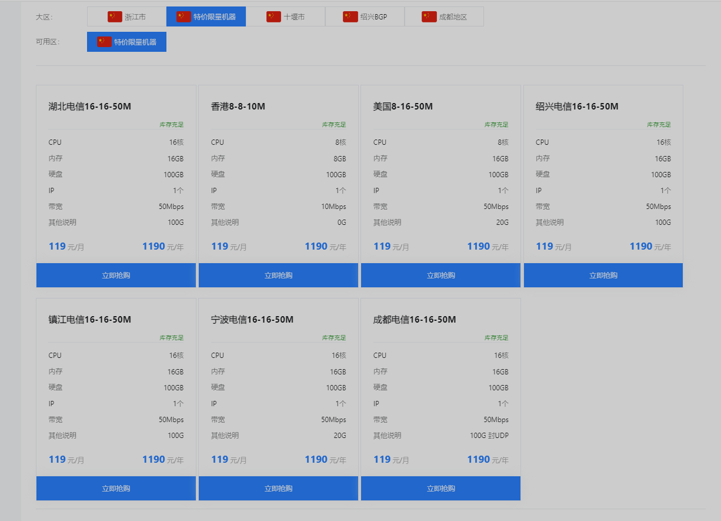Click the flag icon on 绍兴BGP tab
721x521 pixels.
tap(350, 16)
